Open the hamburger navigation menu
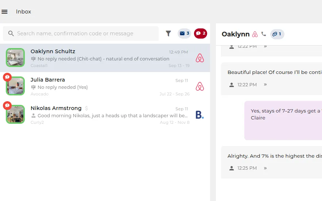 pyautogui.click(x=4, y=12)
